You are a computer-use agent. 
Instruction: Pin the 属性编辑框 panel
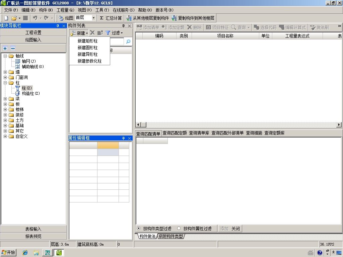(x=123, y=138)
